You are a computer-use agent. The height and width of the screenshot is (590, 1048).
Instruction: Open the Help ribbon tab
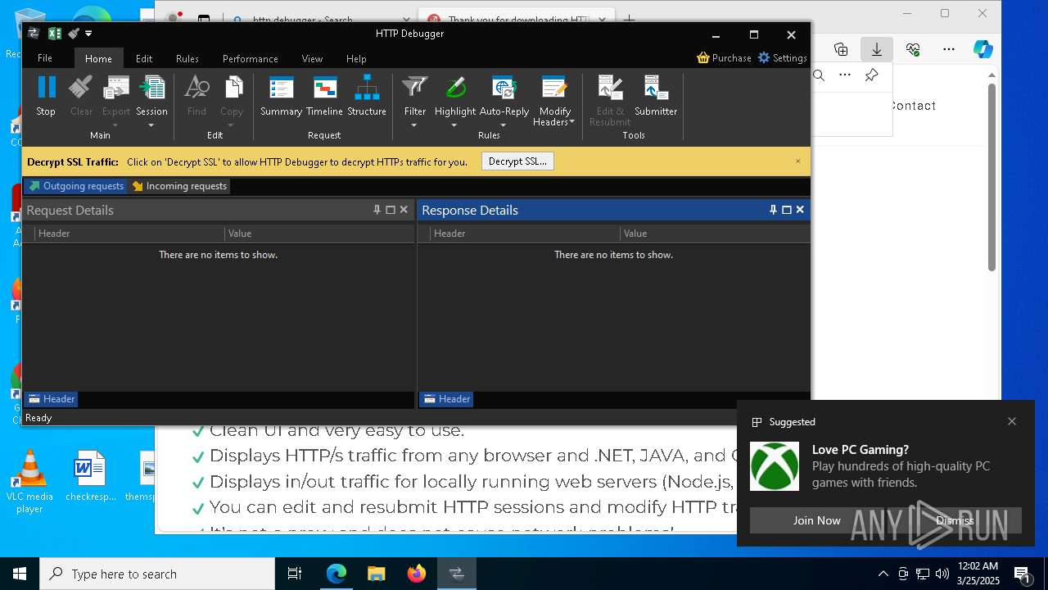click(x=356, y=58)
